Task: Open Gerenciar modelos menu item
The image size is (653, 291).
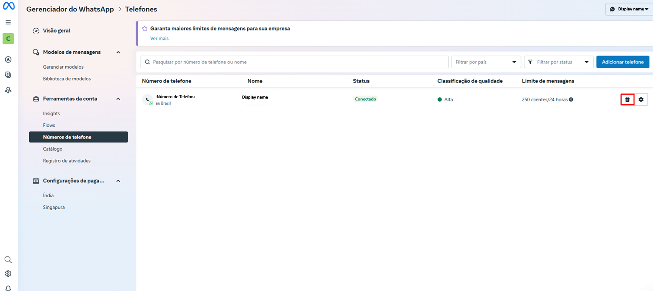Action: pyautogui.click(x=63, y=67)
